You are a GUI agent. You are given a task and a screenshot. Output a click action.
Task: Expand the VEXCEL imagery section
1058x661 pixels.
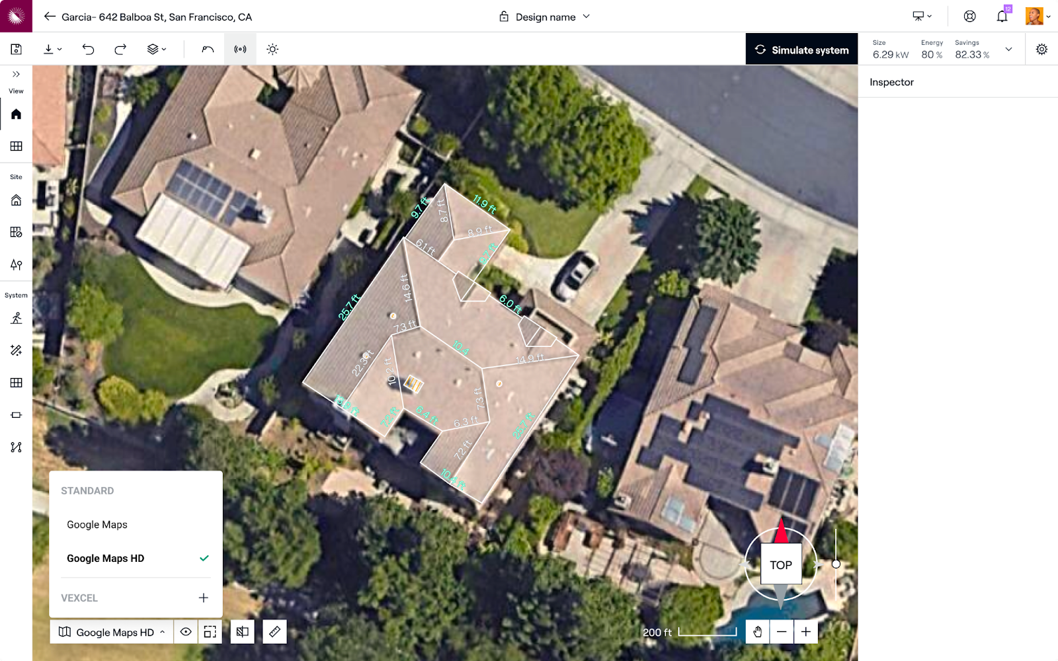(203, 598)
